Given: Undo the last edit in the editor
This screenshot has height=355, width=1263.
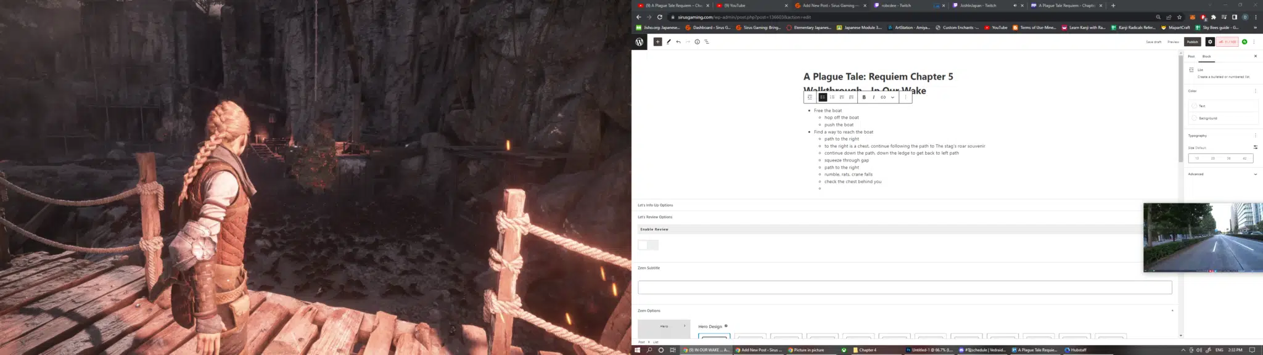Looking at the screenshot, I should coord(678,42).
